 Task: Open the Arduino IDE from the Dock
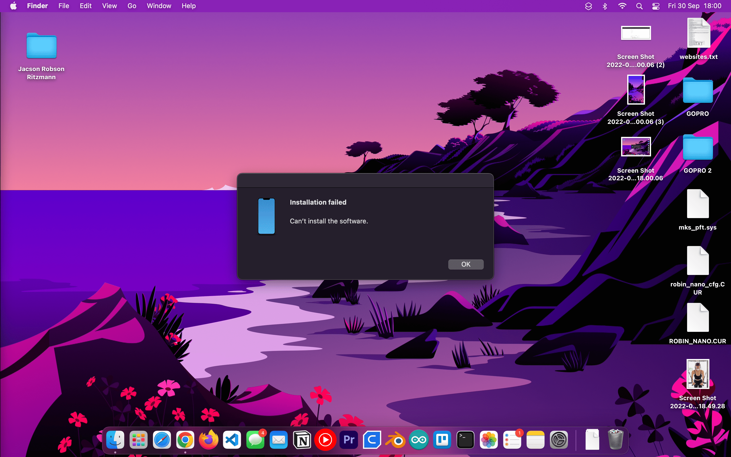click(418, 440)
